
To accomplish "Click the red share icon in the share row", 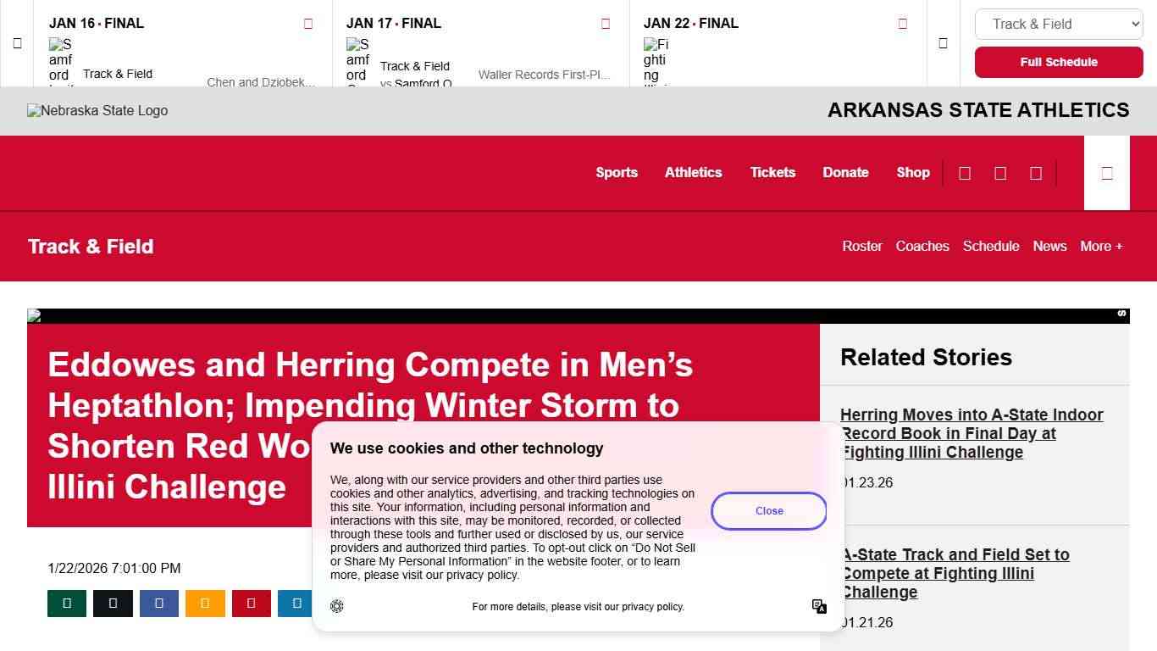I will point(252,603).
